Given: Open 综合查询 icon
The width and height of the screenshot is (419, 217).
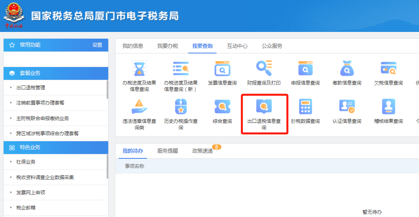Looking at the screenshot, I should (222, 107).
